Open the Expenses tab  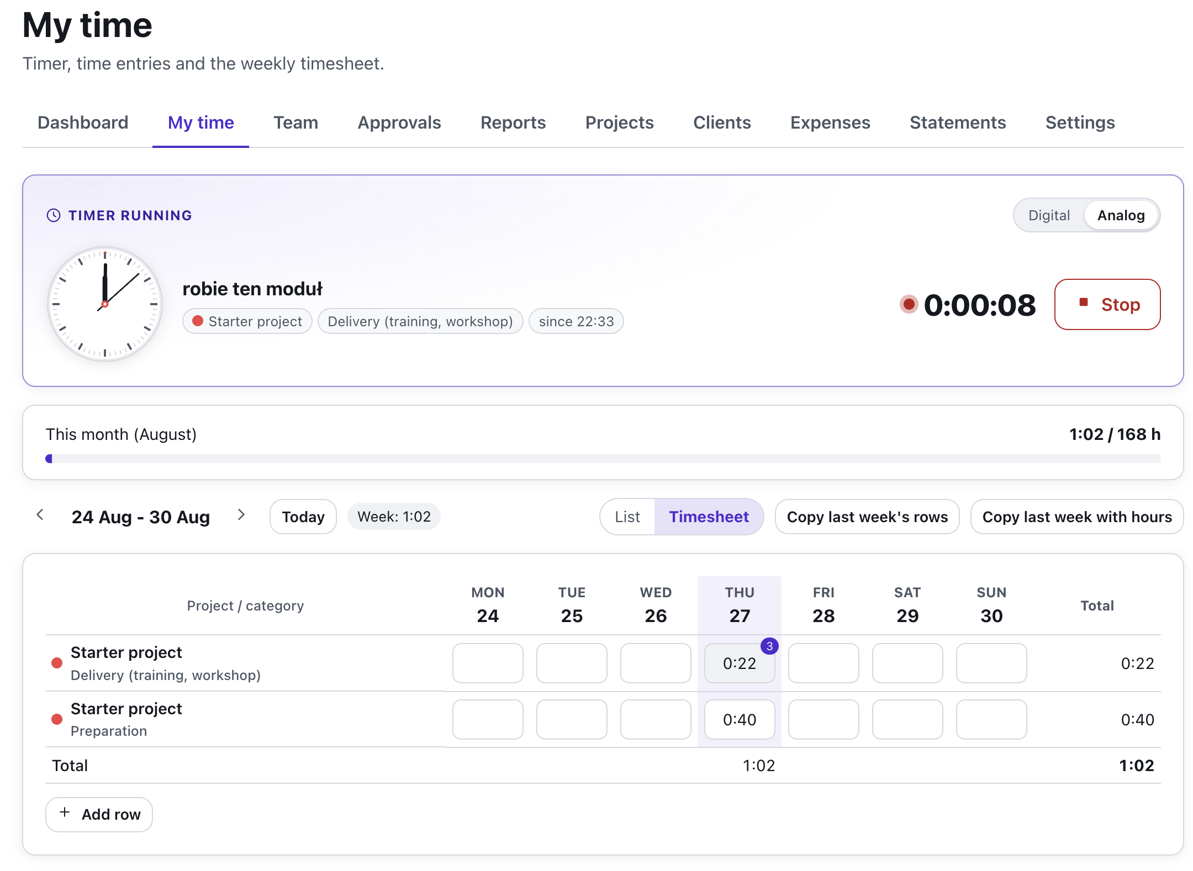click(830, 123)
